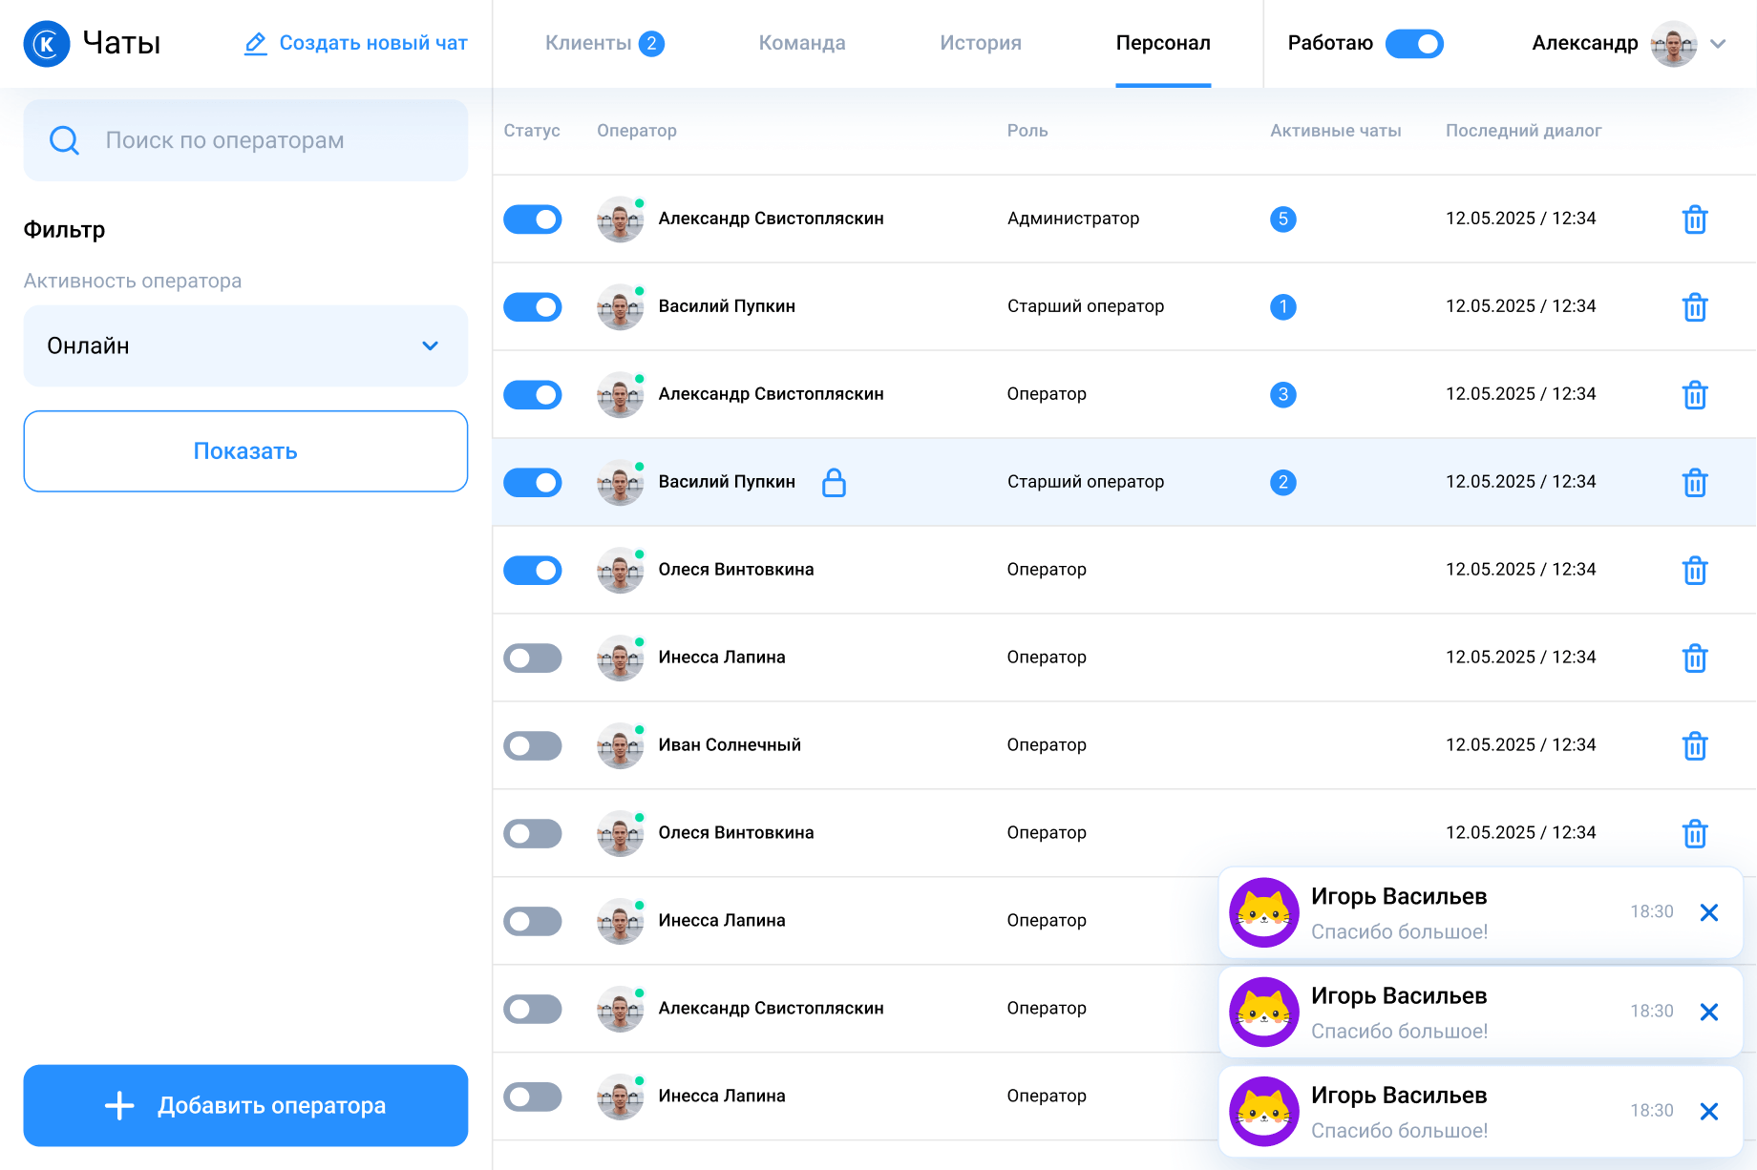The width and height of the screenshot is (1757, 1170).
Task: Click the Оператор column header
Action: click(x=637, y=131)
